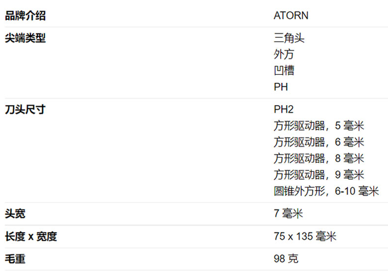Image resolution: width=388 pixels, height=277 pixels.
Task: Select the 7 毫米 head width value
Action: pos(288,214)
